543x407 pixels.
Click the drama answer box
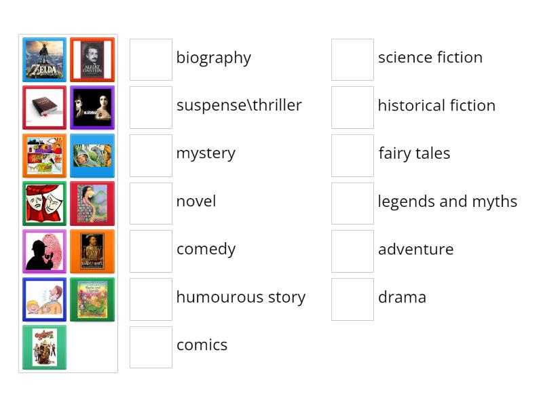[x=352, y=298]
